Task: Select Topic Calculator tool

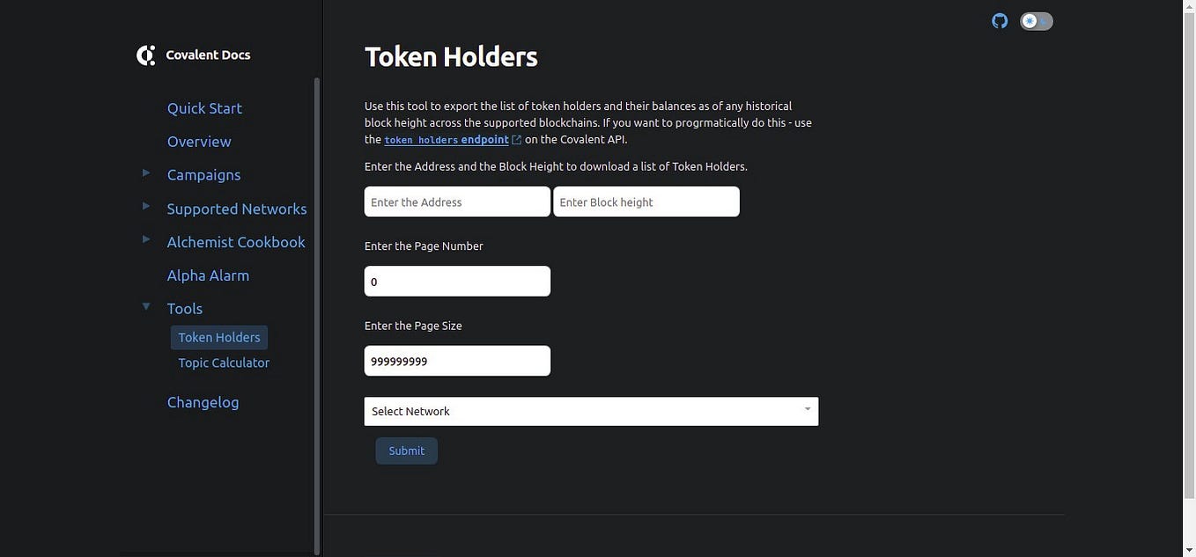Action: click(224, 363)
